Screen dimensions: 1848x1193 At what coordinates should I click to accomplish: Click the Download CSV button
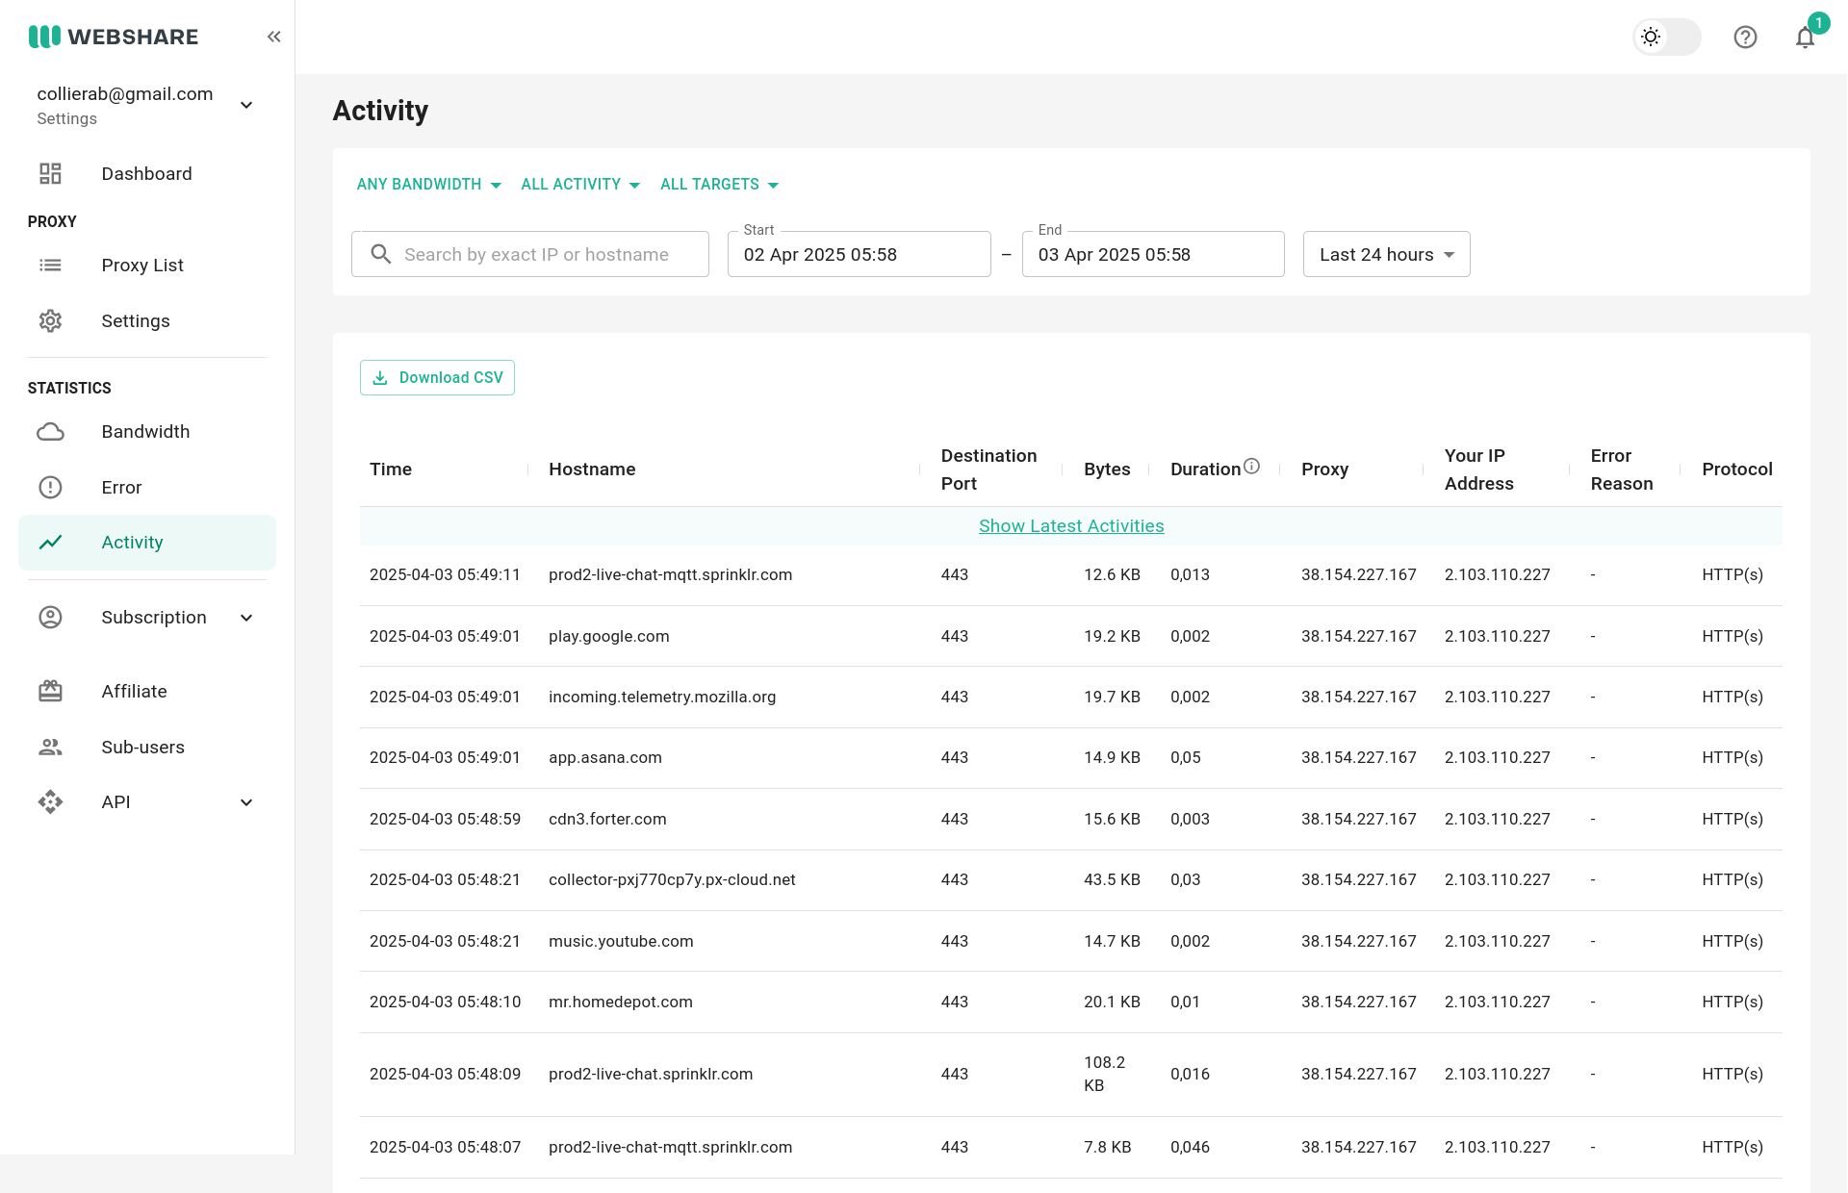(437, 378)
